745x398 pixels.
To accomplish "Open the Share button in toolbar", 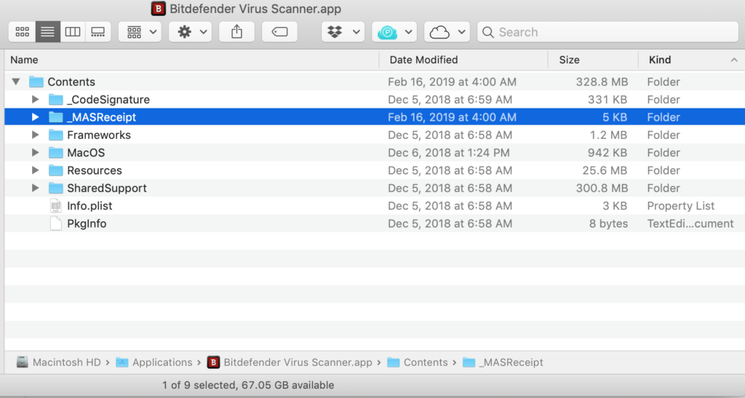I will pos(236,32).
